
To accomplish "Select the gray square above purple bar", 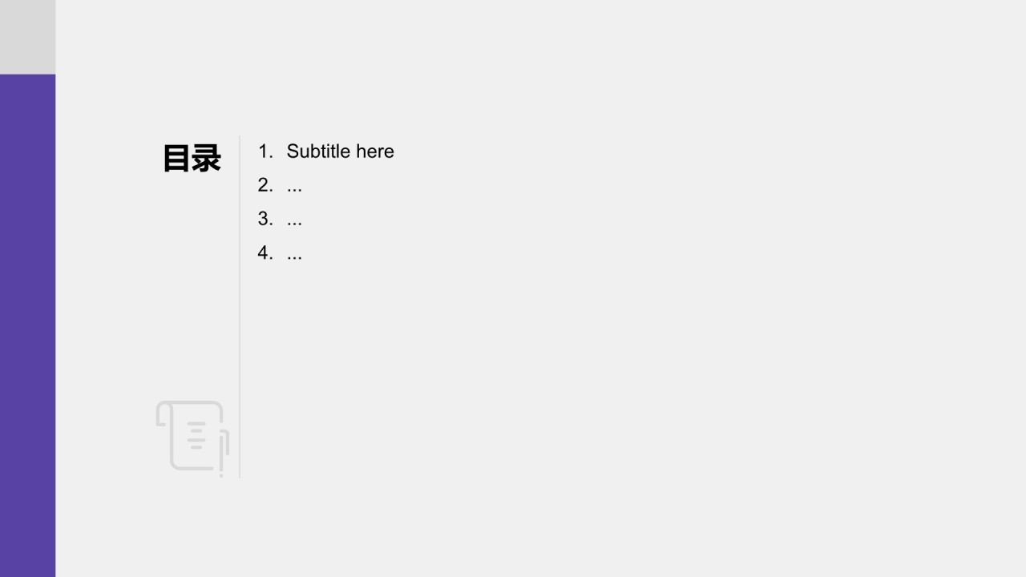I will [x=27, y=37].
